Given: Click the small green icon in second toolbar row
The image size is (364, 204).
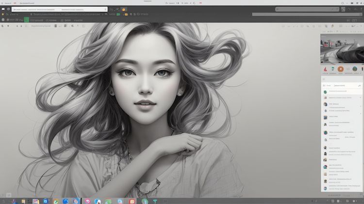Looking at the screenshot, I should tap(118, 15).
